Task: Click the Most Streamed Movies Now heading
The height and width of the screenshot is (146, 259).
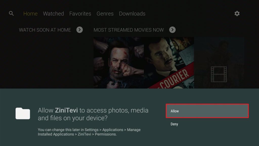Action: tap(129, 30)
